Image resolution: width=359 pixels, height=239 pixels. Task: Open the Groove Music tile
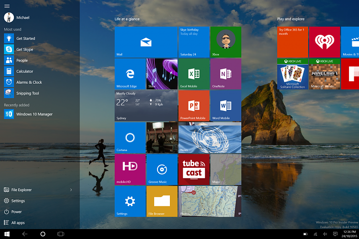pyautogui.click(x=162, y=170)
